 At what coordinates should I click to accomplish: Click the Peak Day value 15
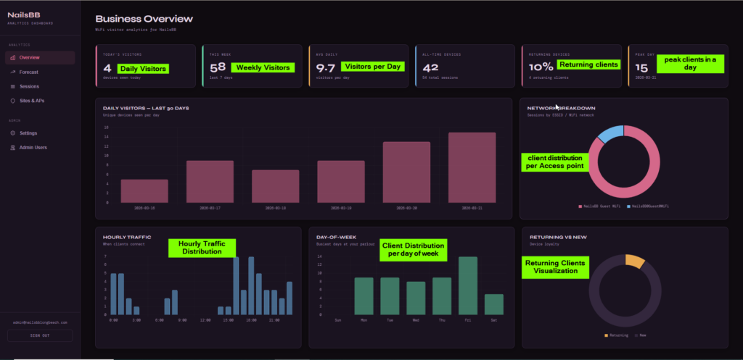pos(641,67)
